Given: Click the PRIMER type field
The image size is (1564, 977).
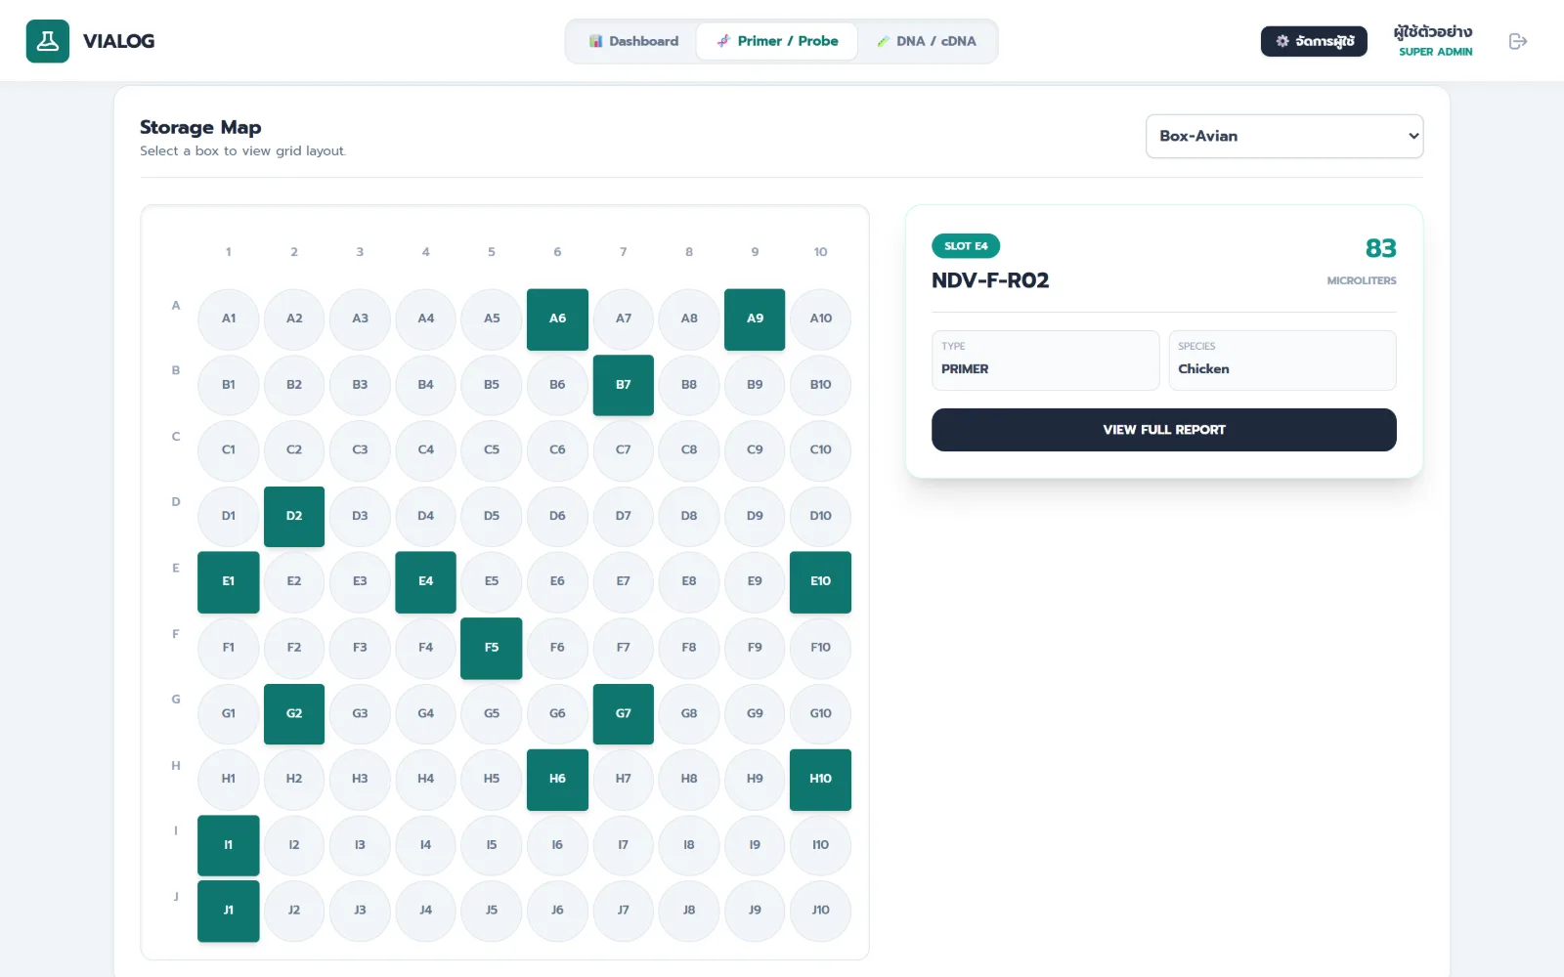Looking at the screenshot, I should (1045, 361).
